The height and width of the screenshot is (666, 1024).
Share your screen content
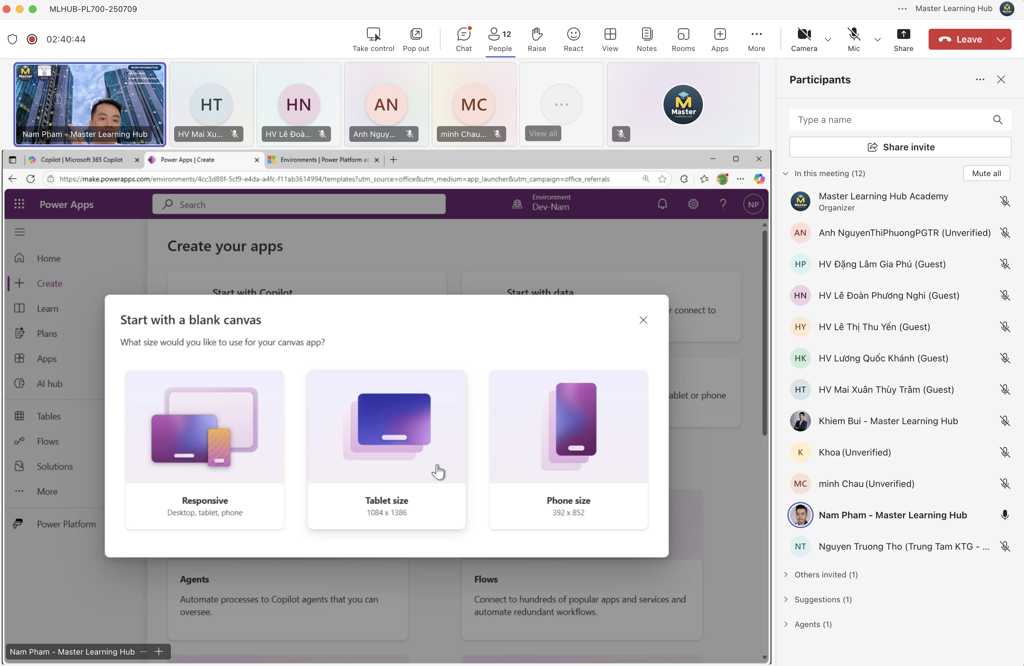tap(903, 39)
